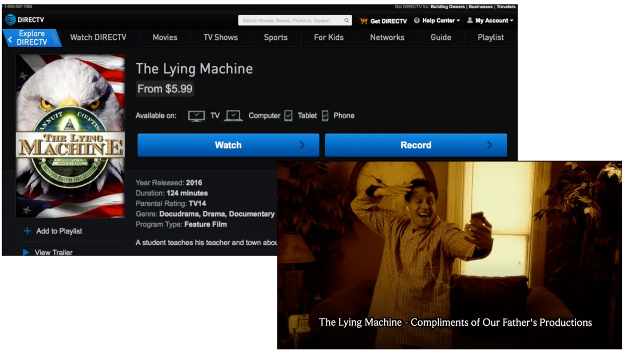
Task: Click the back chevron on Explore DIRECTV
Action: [x=9, y=39]
